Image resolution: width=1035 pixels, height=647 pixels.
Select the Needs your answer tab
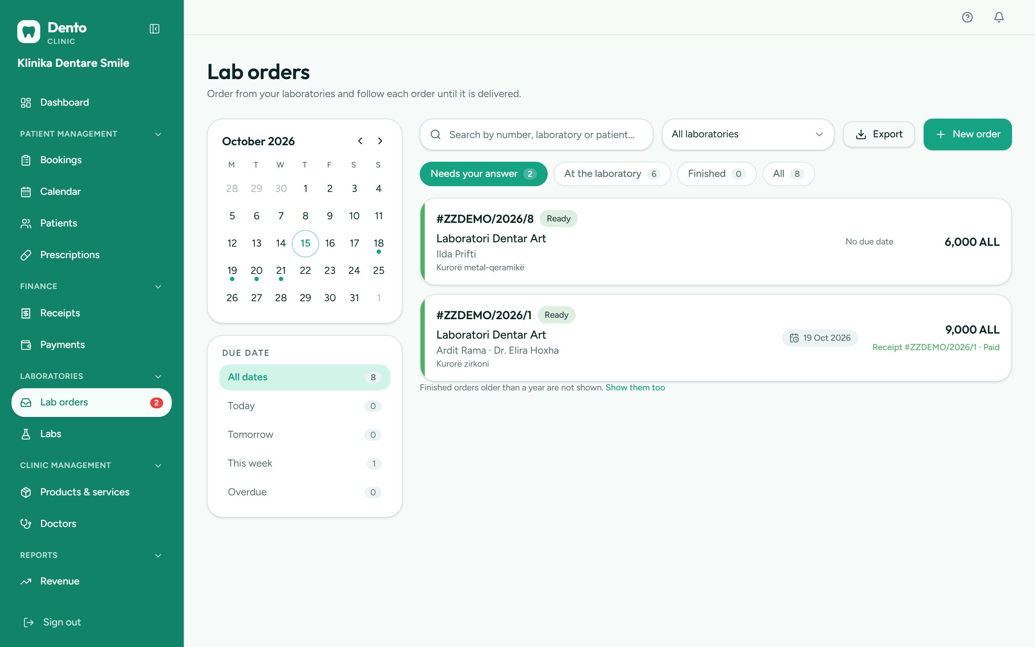click(x=483, y=174)
